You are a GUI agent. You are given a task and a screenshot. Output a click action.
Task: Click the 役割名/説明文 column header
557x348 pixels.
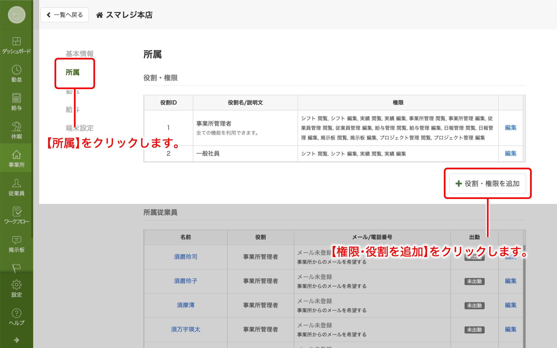[245, 102]
